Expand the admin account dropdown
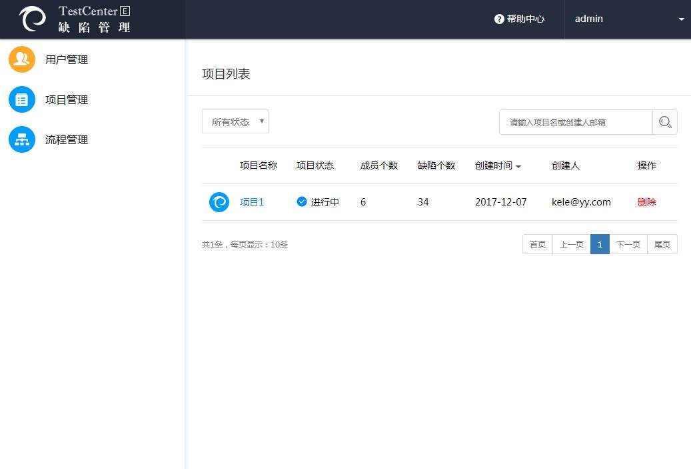Viewport: 691px width, 469px height. coord(681,19)
